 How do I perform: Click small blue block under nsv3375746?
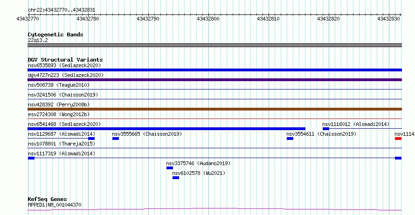170,168
